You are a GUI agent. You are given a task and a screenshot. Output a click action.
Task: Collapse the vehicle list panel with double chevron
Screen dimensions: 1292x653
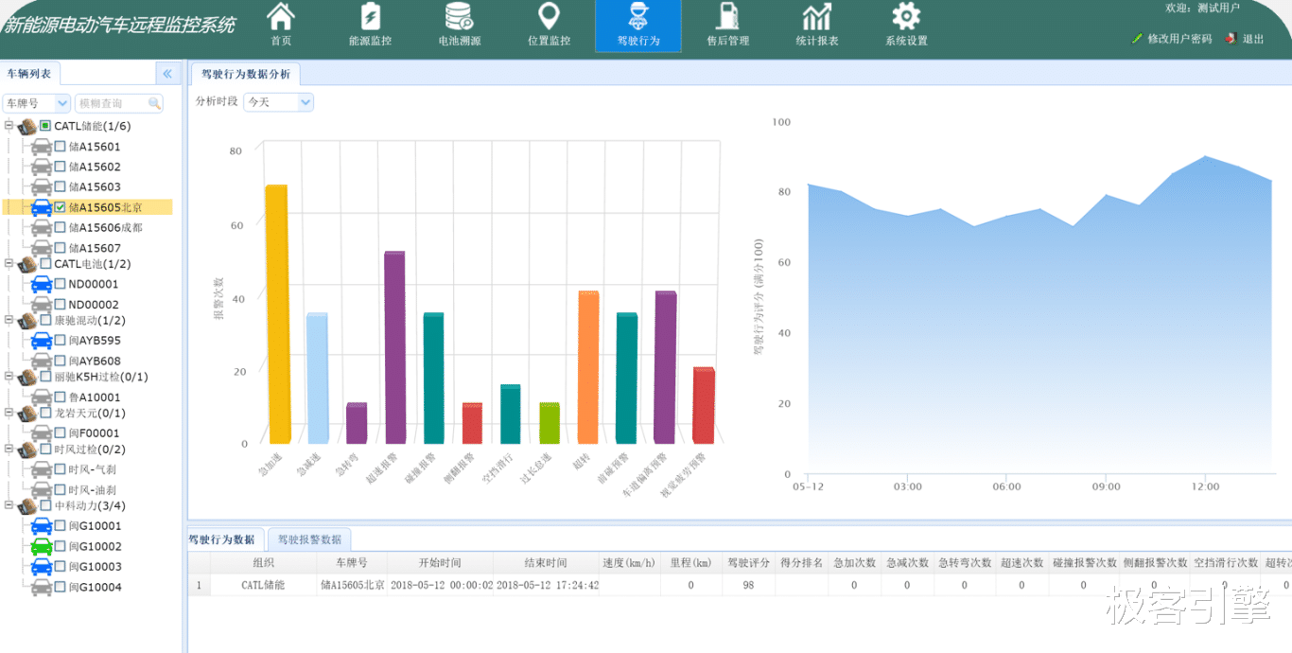(166, 73)
